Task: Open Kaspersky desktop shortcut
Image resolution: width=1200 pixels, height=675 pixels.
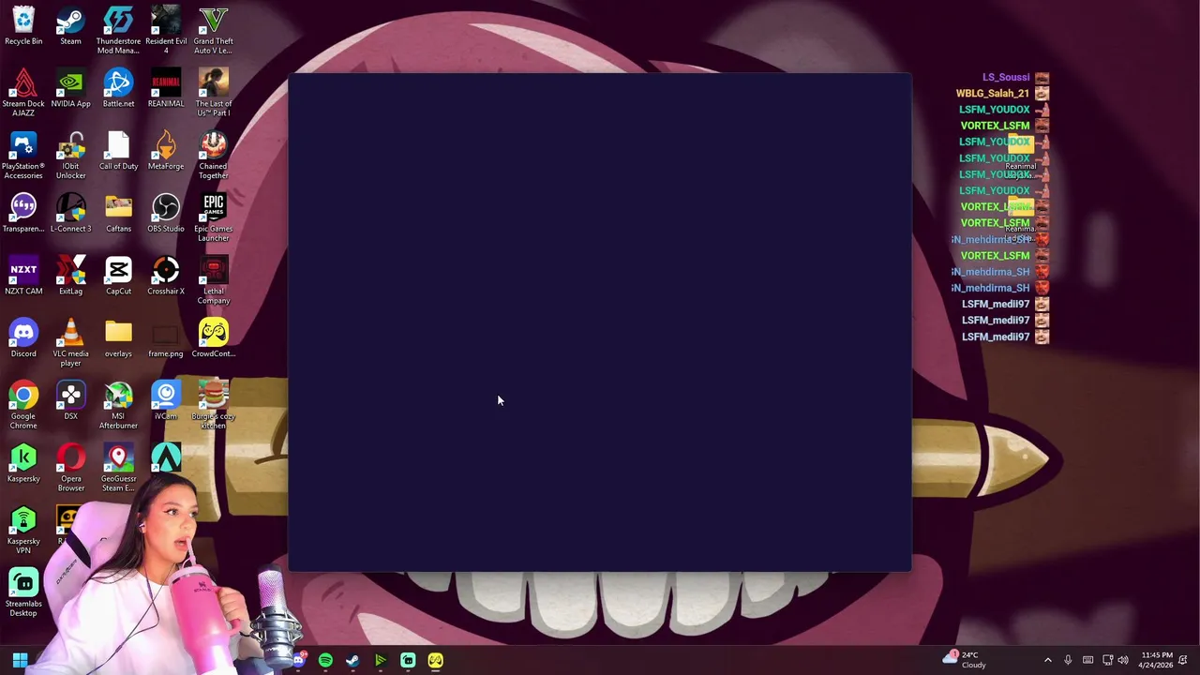Action: (23, 464)
